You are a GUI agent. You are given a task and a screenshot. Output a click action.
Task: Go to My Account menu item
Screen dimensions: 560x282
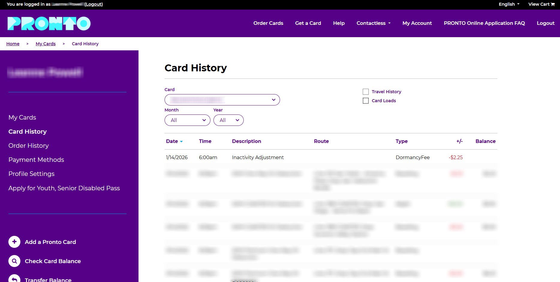click(417, 23)
